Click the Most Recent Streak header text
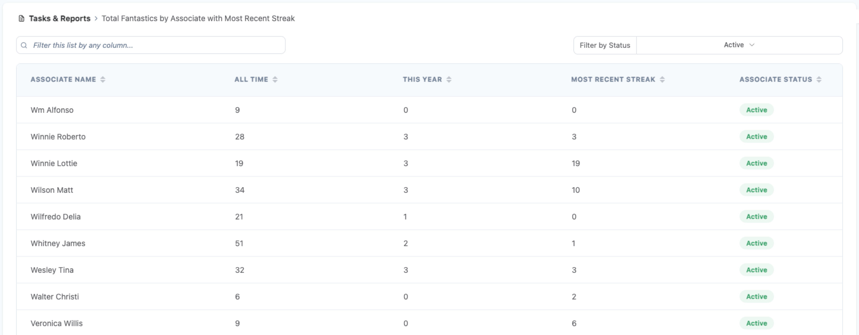The height and width of the screenshot is (335, 859). coord(613,79)
